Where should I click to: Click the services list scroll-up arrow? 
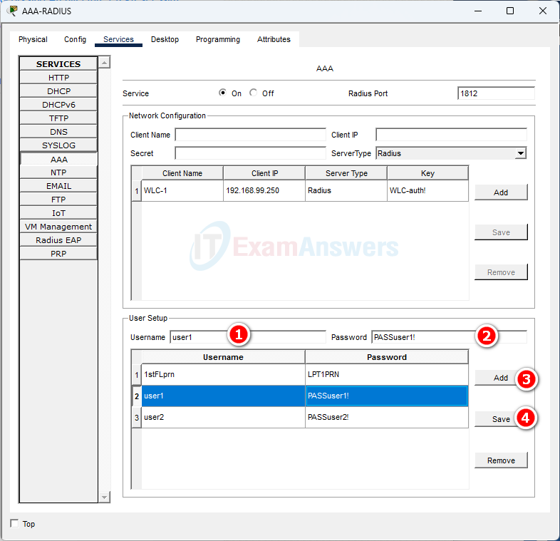(x=104, y=63)
